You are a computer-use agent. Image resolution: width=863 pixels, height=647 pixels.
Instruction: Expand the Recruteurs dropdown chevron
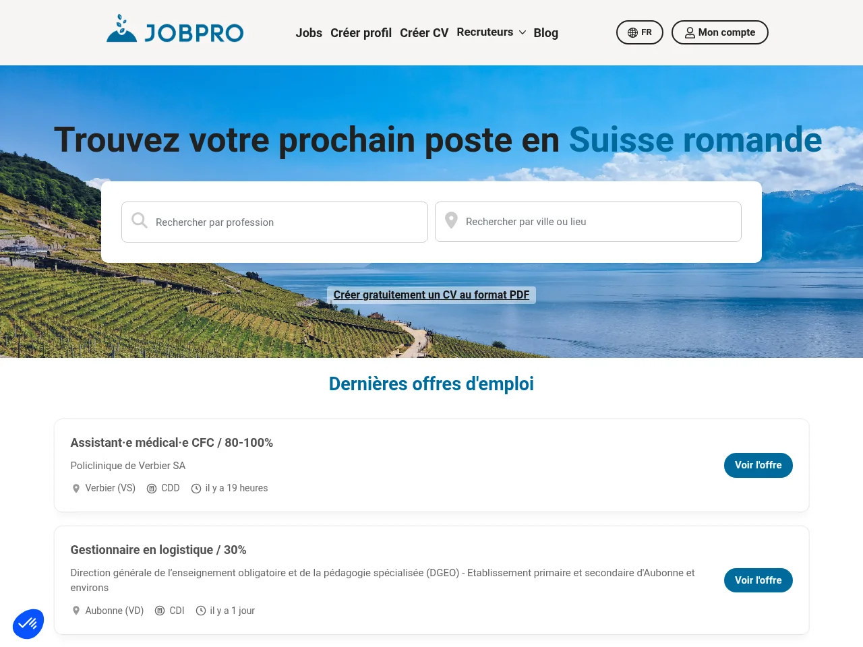(523, 32)
